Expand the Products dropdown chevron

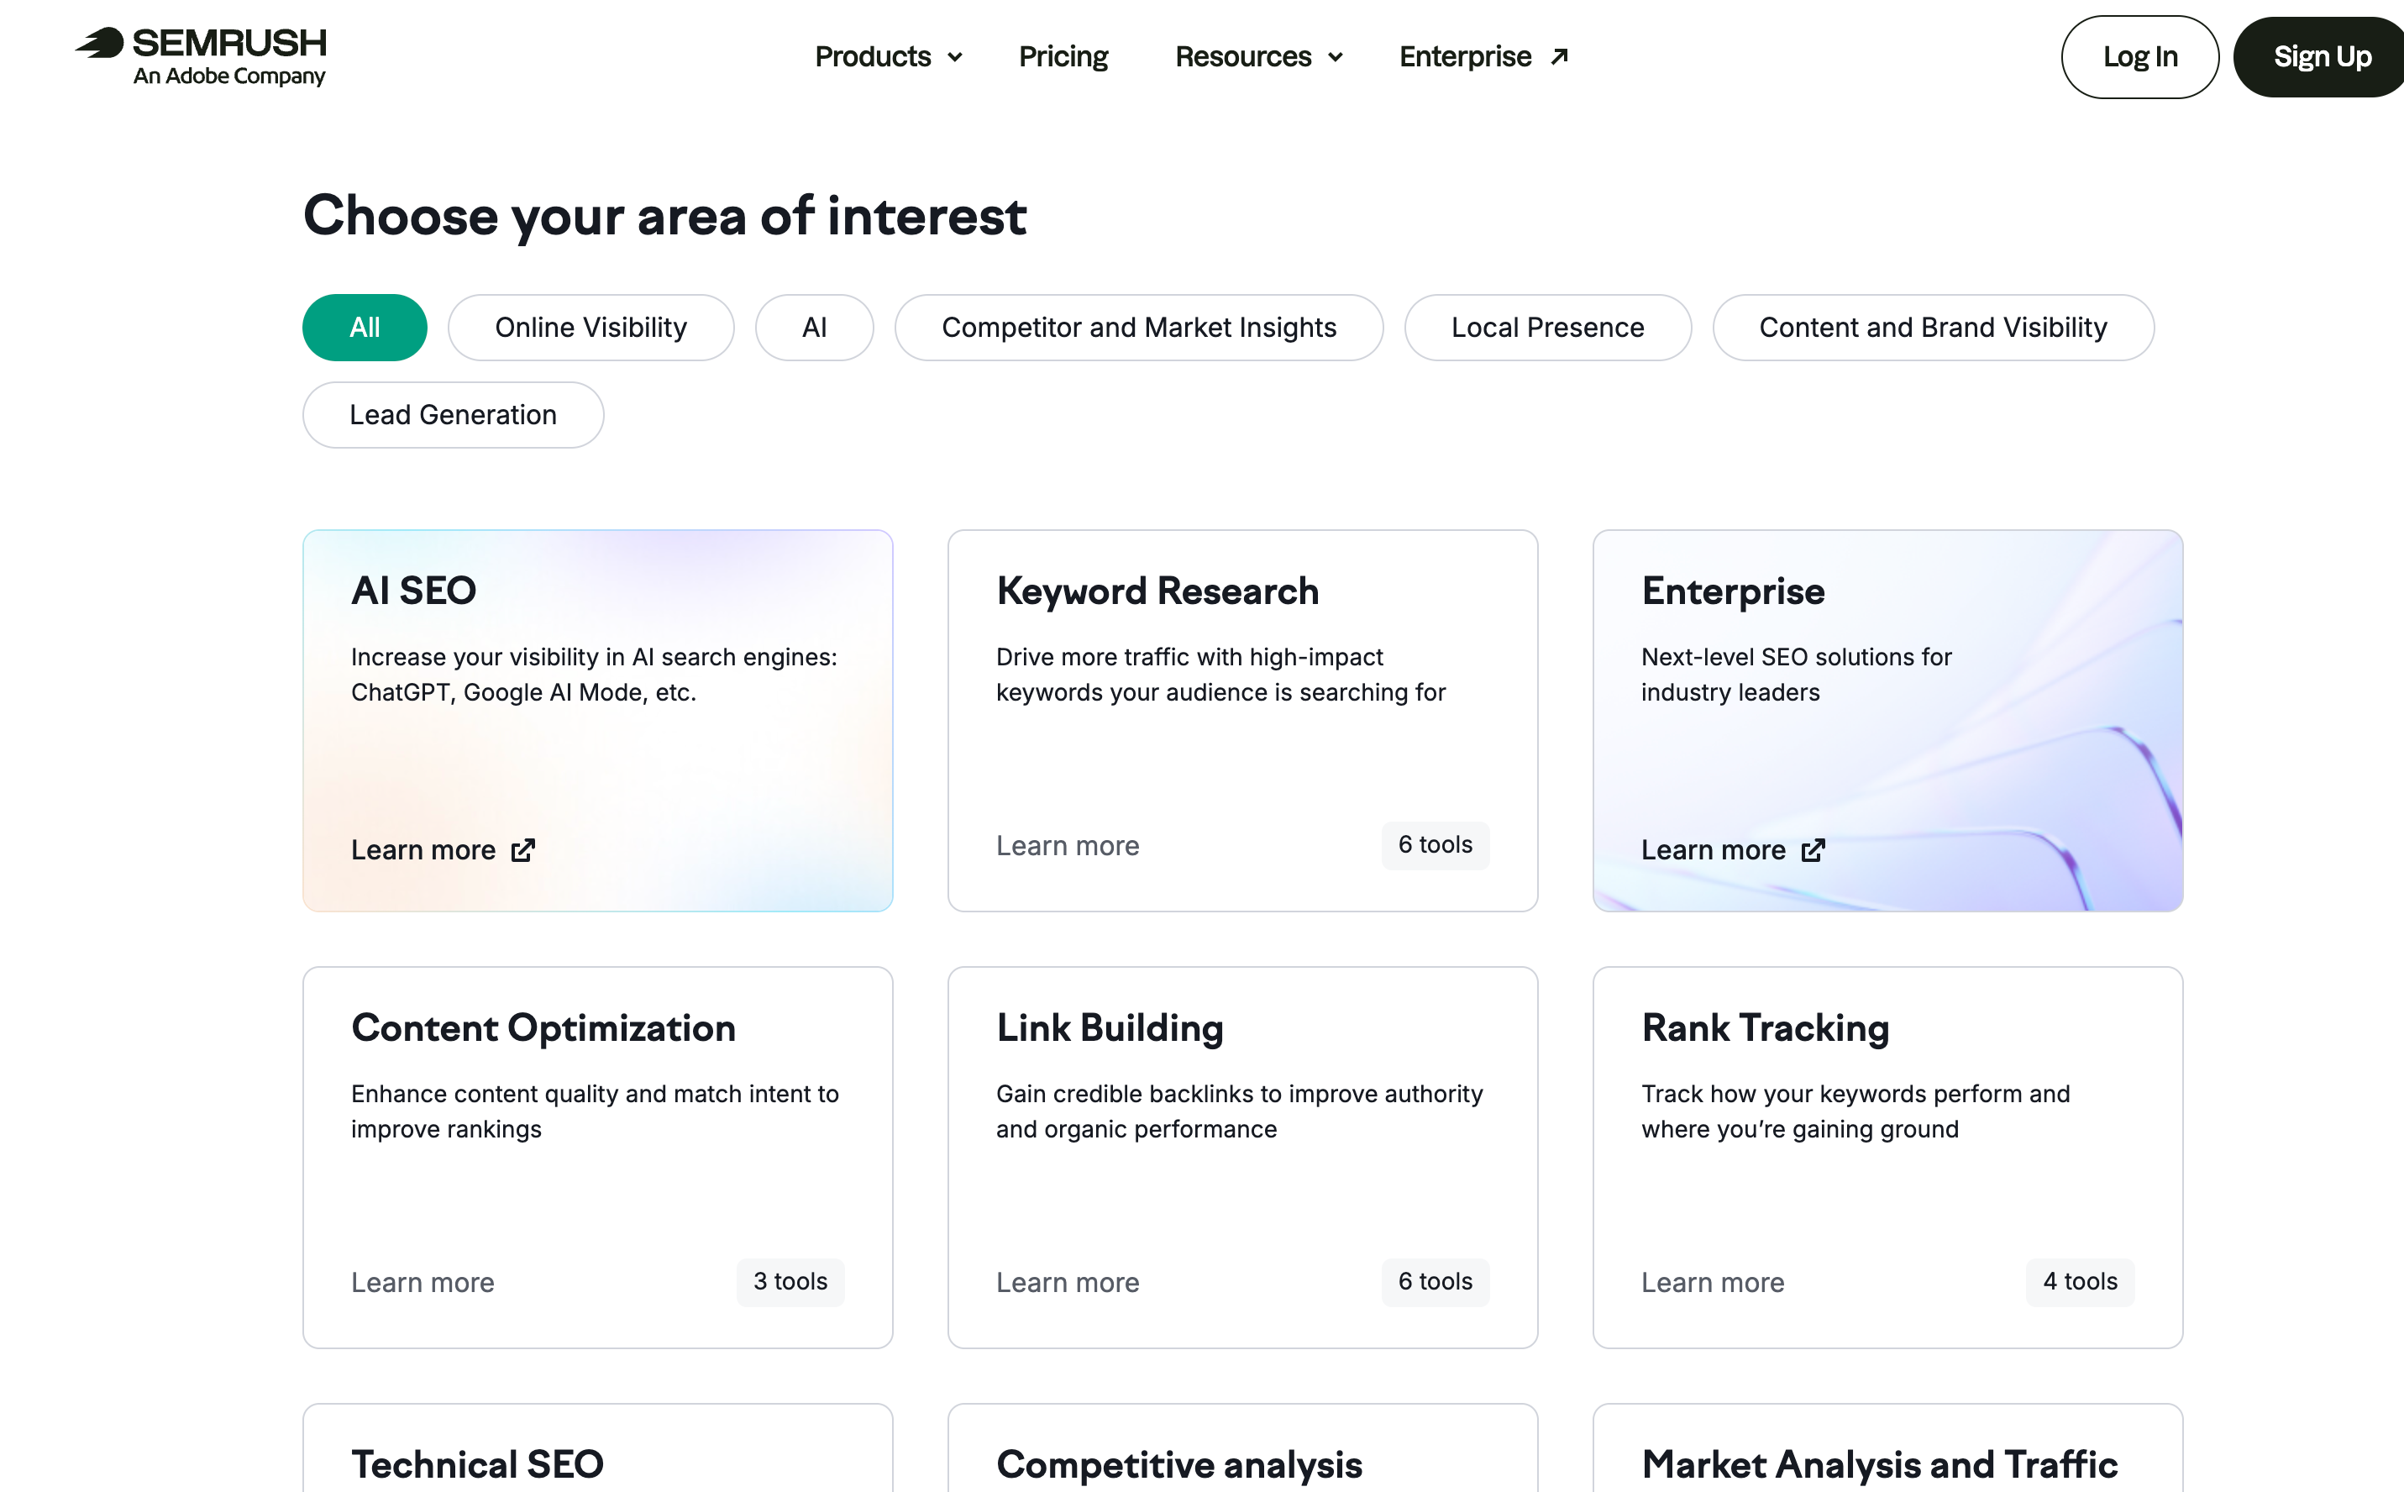tap(955, 57)
